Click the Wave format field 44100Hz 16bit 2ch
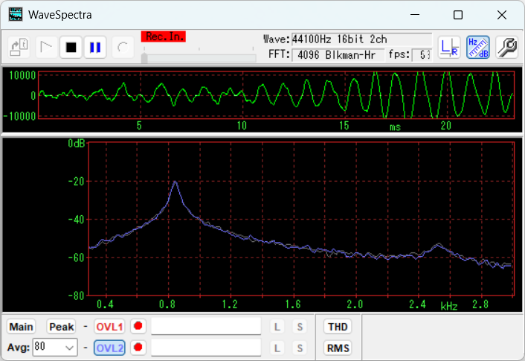The image size is (525, 361). (361, 39)
